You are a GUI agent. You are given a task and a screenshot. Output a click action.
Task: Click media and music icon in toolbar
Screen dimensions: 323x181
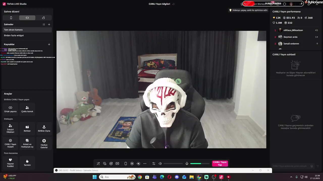tap(105, 164)
